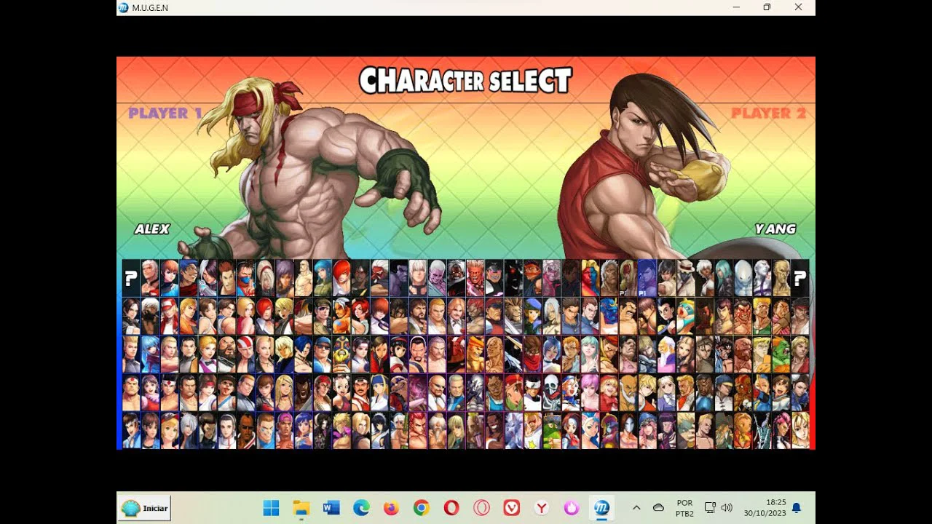Open the network status tray icon
This screenshot has width=932, height=524.
pos(710,508)
